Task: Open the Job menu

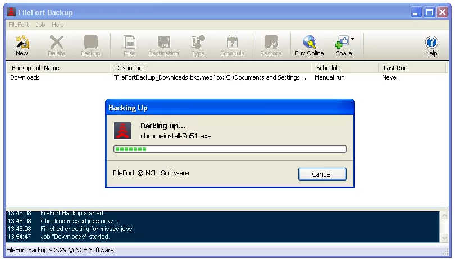Action: [40, 25]
